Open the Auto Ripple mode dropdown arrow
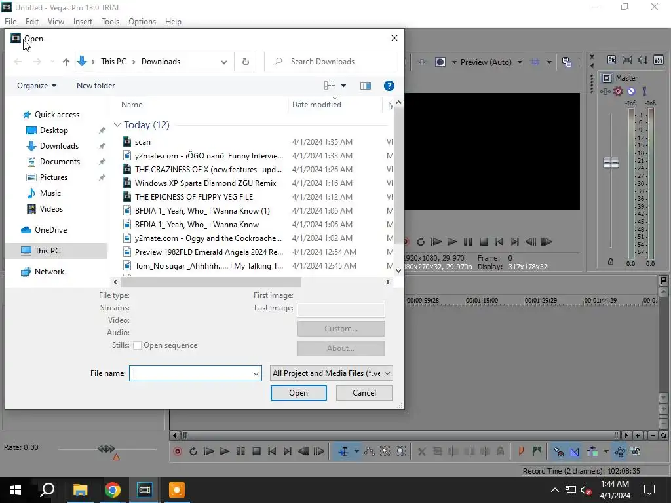 pyautogui.click(x=606, y=451)
